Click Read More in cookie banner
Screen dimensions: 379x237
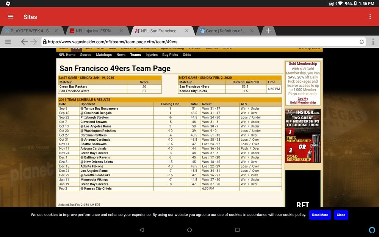pos(320,215)
